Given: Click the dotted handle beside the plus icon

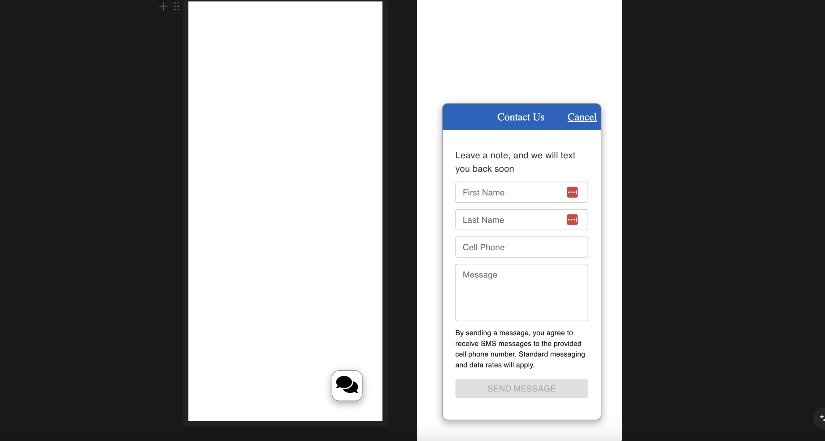Looking at the screenshot, I should [x=176, y=6].
